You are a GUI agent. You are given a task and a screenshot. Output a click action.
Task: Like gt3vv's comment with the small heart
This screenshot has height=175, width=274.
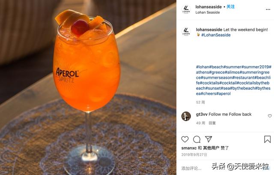[270, 116]
